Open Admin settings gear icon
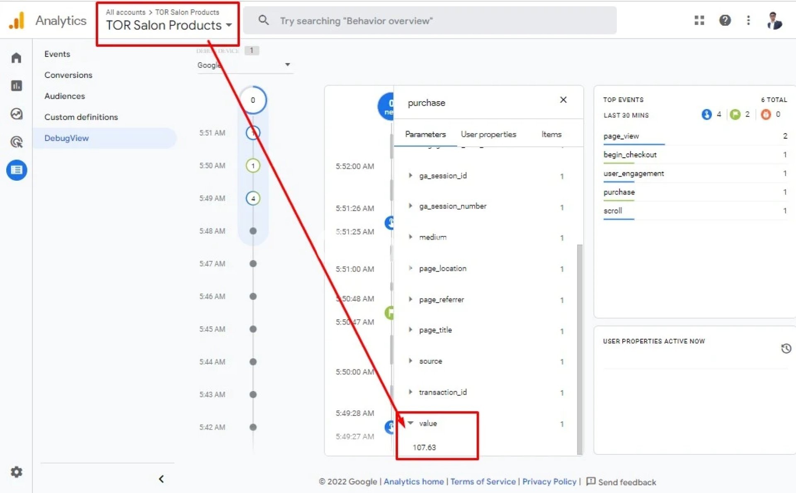 coord(16,472)
